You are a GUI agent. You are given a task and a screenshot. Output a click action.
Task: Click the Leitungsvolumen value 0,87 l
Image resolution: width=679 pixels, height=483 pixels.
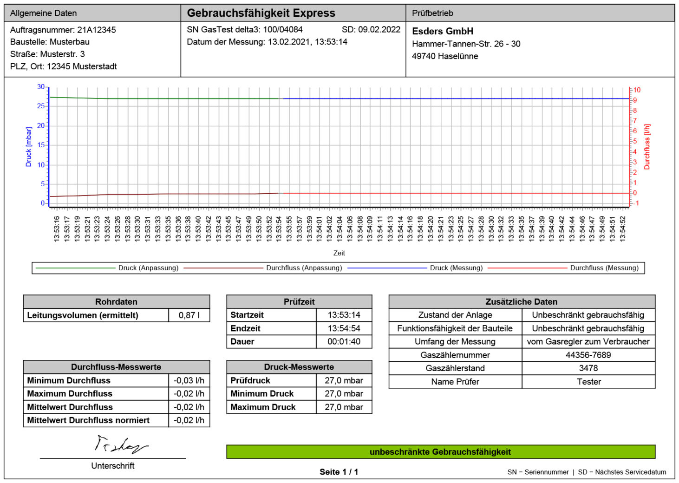pyautogui.click(x=189, y=315)
